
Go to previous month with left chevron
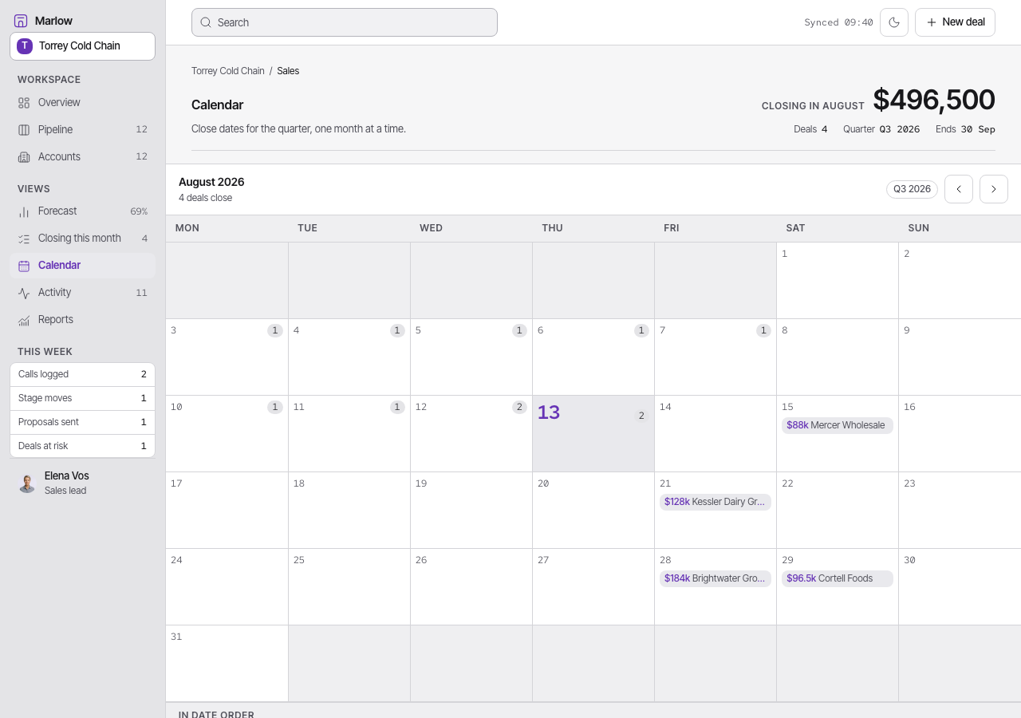[x=959, y=189]
